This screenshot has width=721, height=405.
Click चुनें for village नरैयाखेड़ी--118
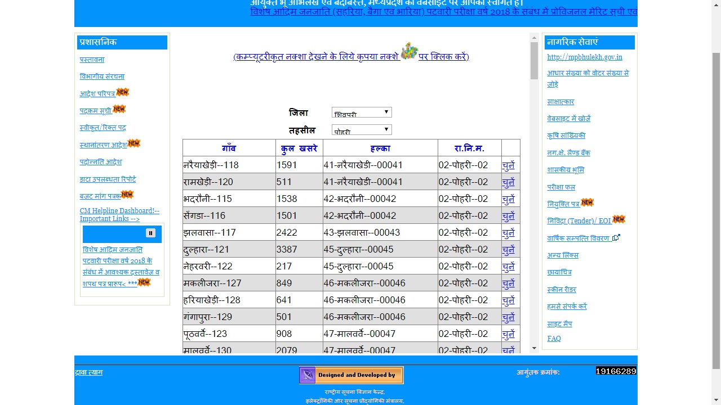tap(509, 165)
